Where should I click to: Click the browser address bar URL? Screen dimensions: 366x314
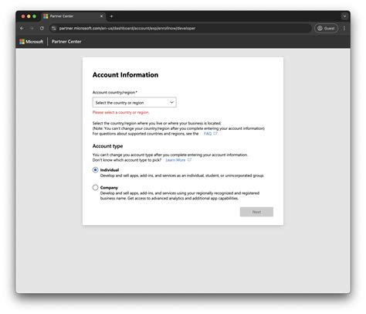coord(127,29)
